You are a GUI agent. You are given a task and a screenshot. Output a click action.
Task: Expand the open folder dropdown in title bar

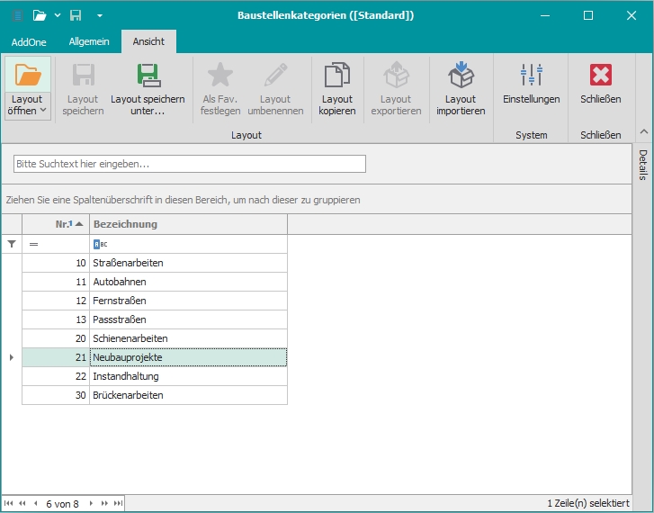(x=58, y=15)
